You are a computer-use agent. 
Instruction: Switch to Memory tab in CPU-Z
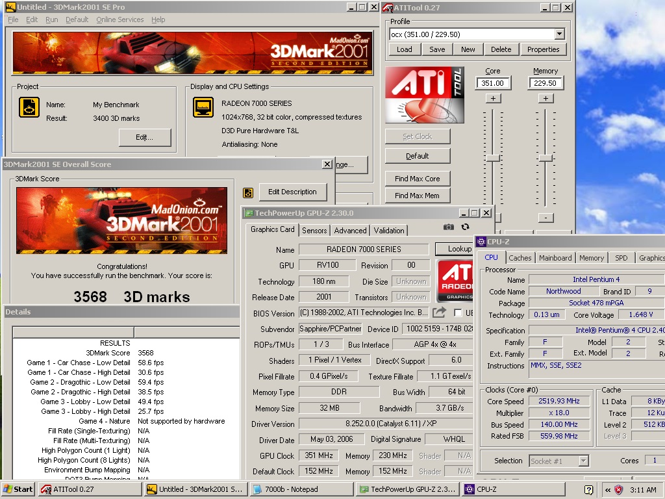(591, 257)
